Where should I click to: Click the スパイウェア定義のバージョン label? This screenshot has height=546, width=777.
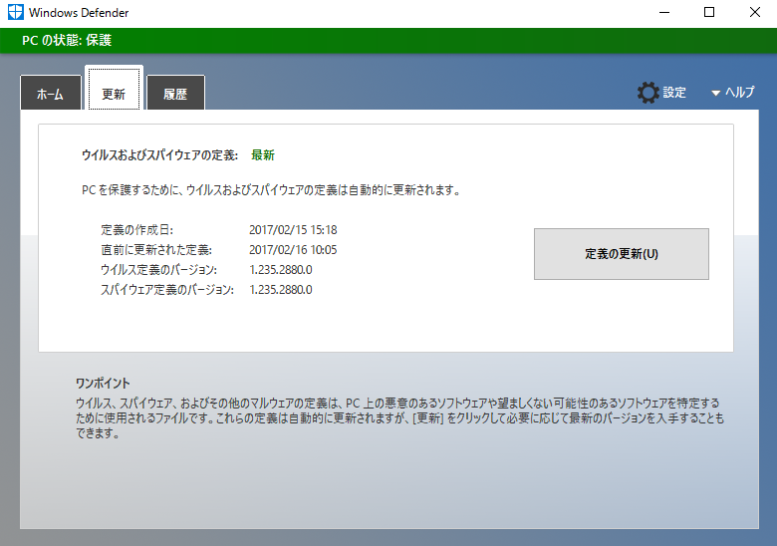coord(167,290)
